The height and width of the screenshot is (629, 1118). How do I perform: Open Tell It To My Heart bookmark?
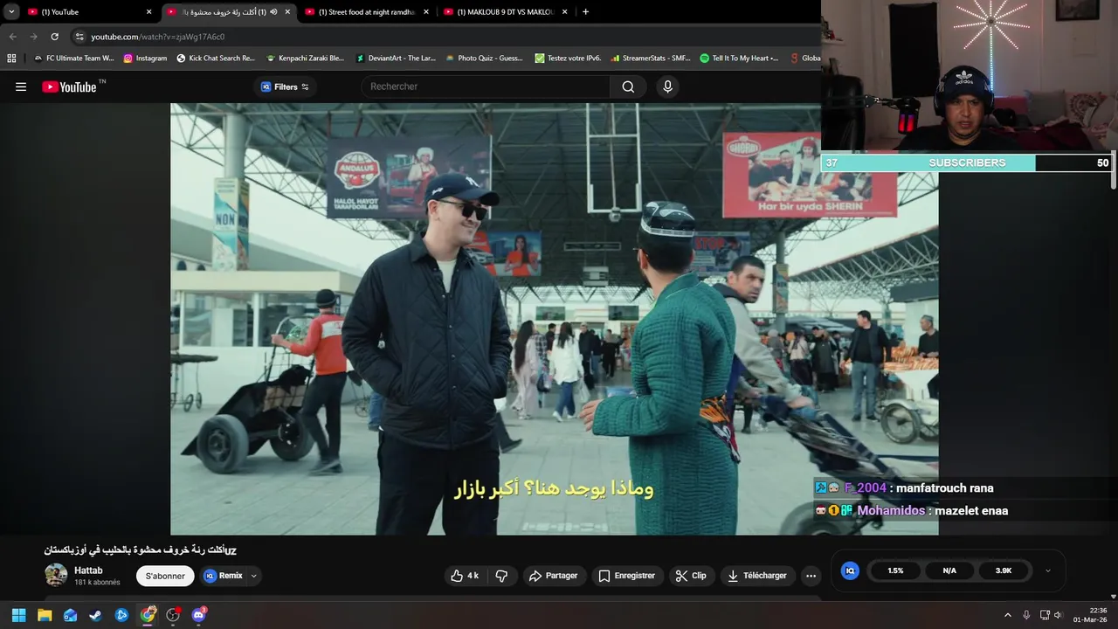coord(739,59)
